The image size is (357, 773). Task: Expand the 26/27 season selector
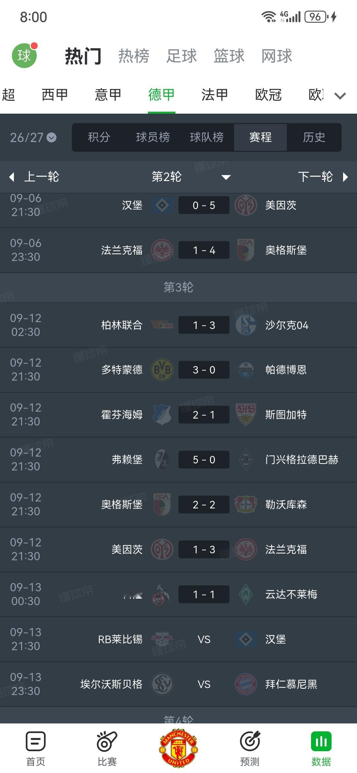click(x=33, y=137)
